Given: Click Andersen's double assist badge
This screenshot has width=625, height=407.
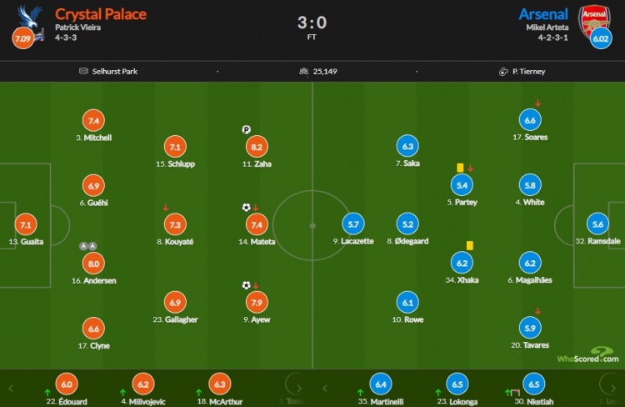Looking at the screenshot, I should [x=88, y=246].
